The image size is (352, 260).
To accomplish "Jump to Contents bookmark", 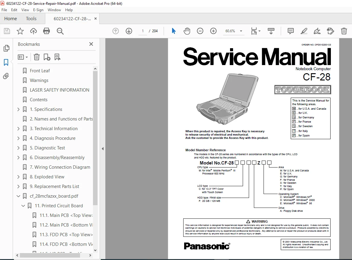I will (39, 100).
